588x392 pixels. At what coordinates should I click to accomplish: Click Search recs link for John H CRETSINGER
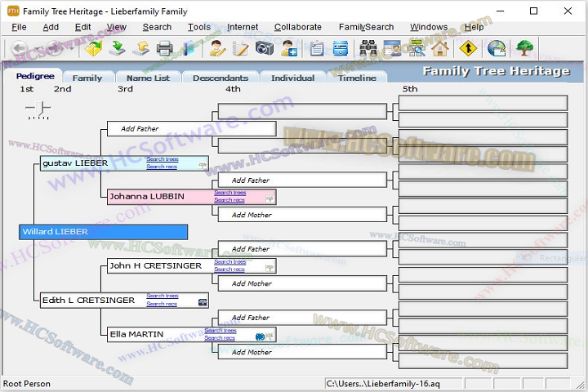click(229, 269)
